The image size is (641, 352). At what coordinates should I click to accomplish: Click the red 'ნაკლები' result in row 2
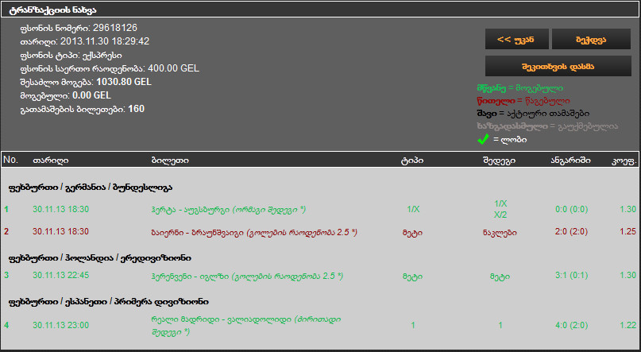tap(500, 233)
